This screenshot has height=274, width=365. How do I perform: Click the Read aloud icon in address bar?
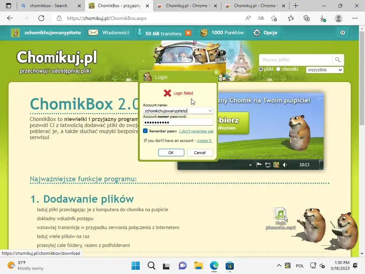(x=248, y=18)
